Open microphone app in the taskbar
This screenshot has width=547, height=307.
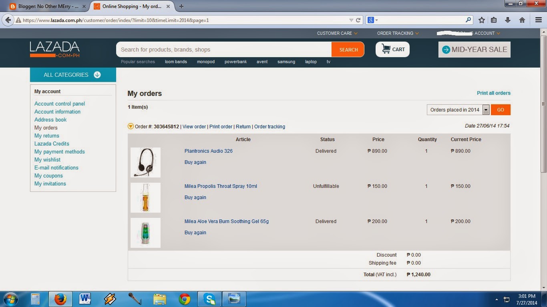135,299
